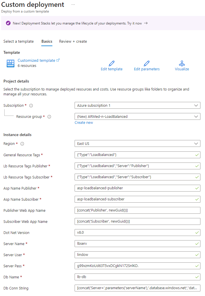The height and width of the screenshot is (296, 205).
Task: Click the Edit parameters label
Action: click(x=147, y=69)
